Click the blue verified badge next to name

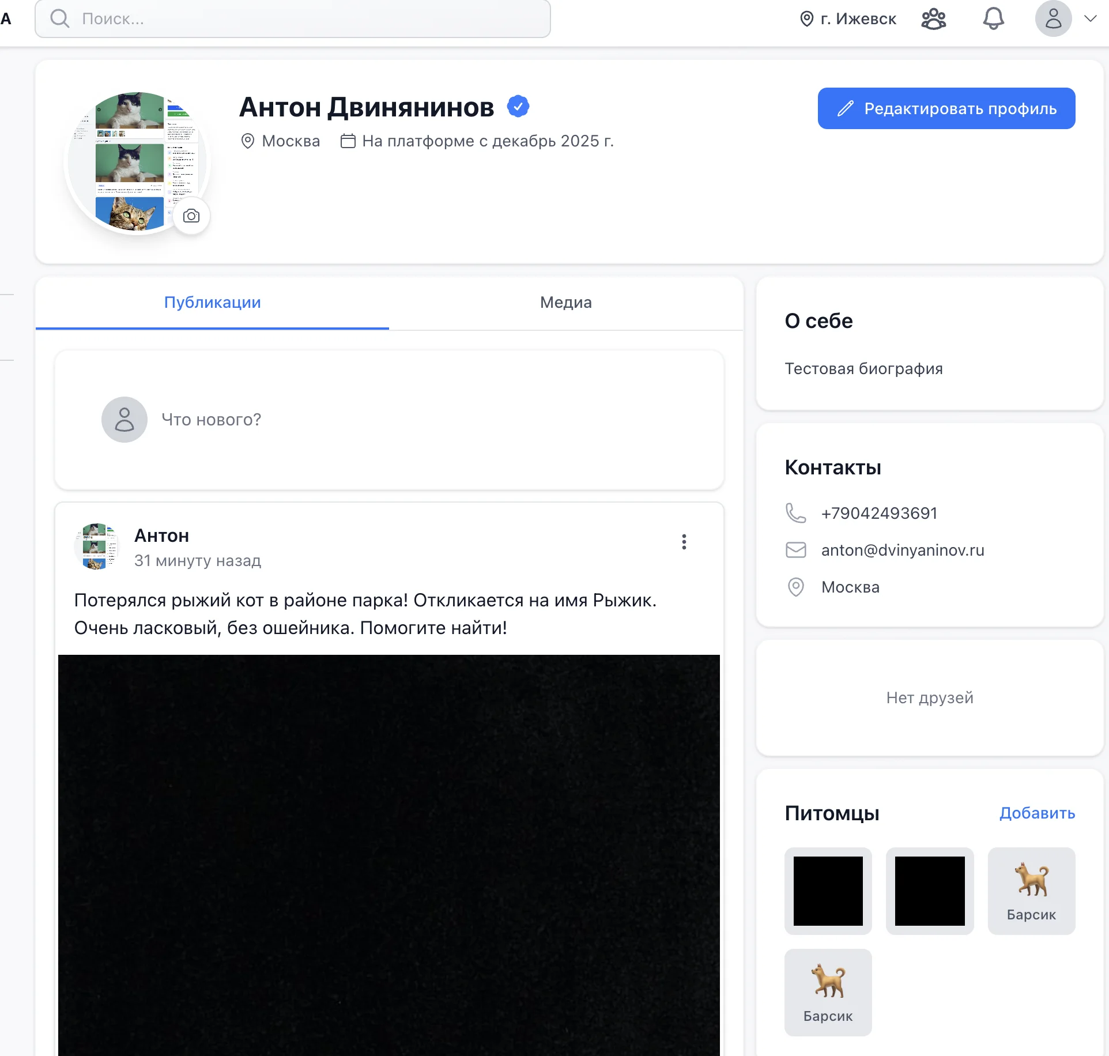click(518, 107)
